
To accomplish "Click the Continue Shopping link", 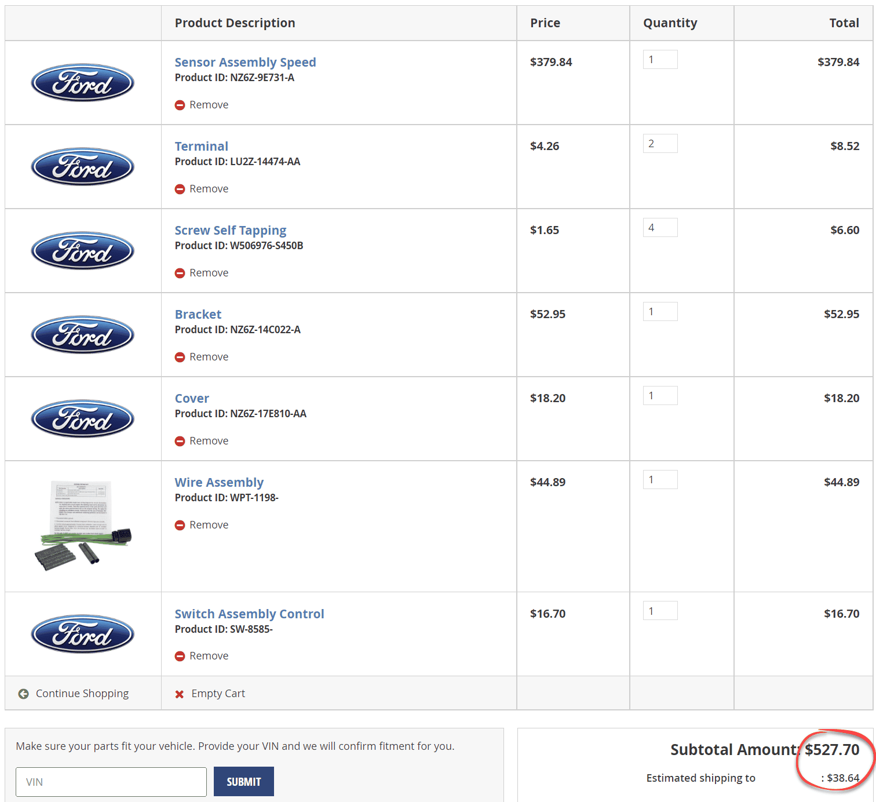I will pyautogui.click(x=82, y=694).
